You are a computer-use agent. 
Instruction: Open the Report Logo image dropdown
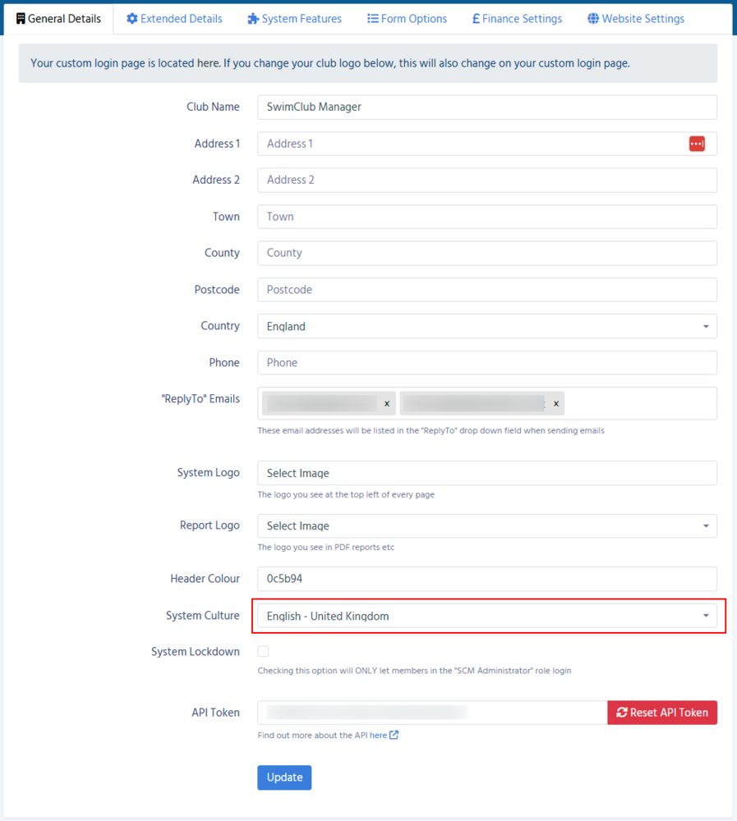pos(486,525)
